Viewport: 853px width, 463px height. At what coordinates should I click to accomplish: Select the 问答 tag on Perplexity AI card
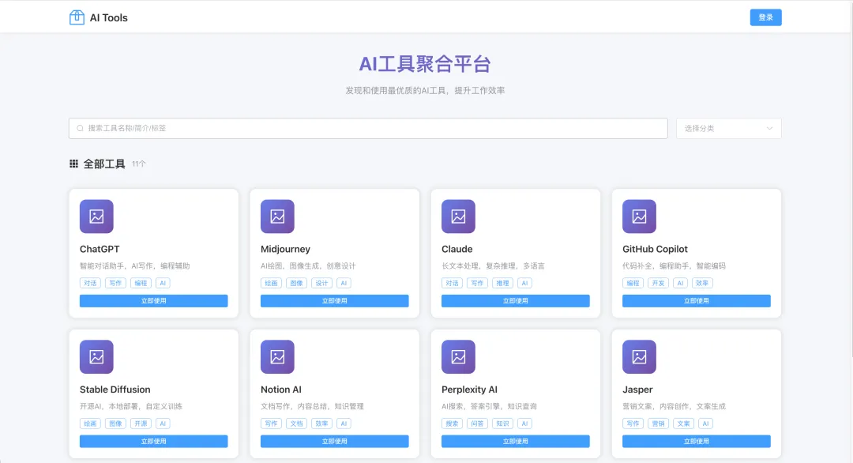pos(477,423)
